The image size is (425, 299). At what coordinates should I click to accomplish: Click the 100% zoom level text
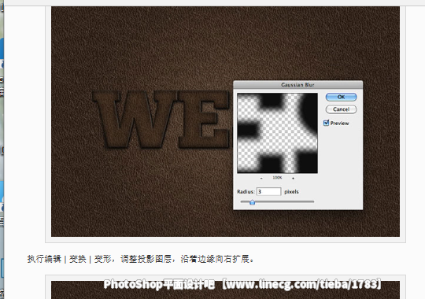[x=277, y=178]
